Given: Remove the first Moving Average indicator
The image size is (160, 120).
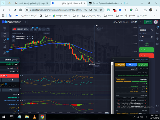Looking at the screenshot, I should [x=32, y=36].
